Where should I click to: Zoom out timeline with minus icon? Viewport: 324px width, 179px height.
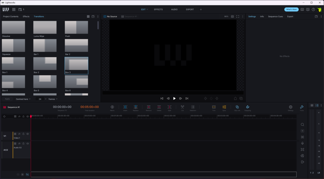pyautogui.click(x=18, y=175)
